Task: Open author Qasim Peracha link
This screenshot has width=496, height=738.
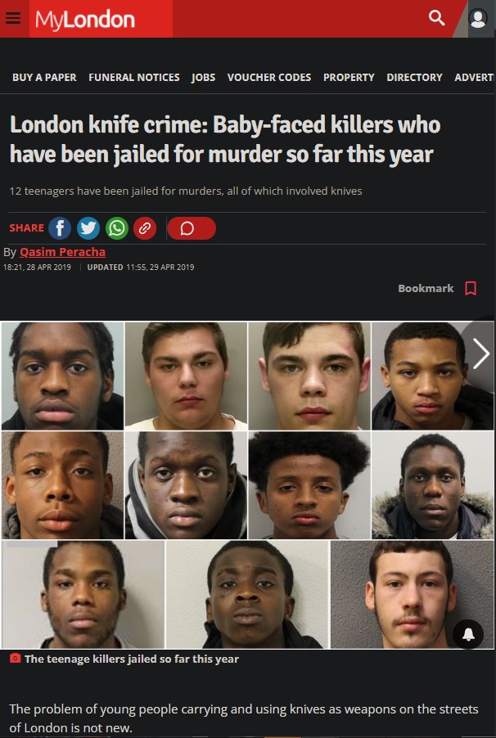Action: pyautogui.click(x=63, y=252)
